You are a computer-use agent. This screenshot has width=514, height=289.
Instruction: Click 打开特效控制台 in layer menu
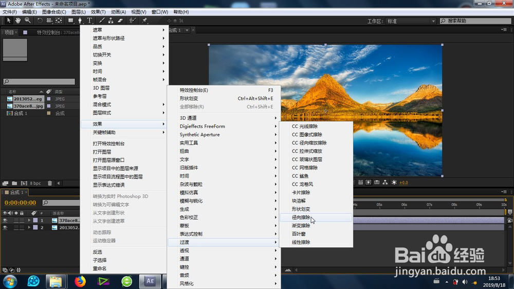coord(124,143)
